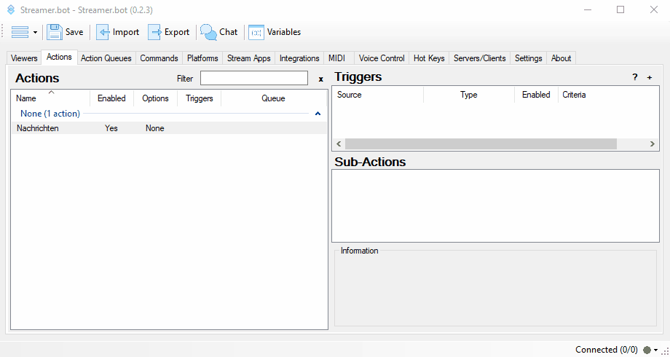The image size is (670, 357).
Task: Click into the Filter text field
Action: tap(253, 78)
